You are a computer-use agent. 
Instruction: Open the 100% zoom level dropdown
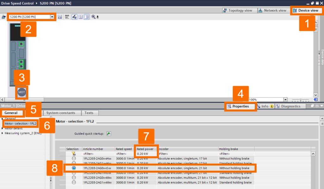click(x=285, y=100)
